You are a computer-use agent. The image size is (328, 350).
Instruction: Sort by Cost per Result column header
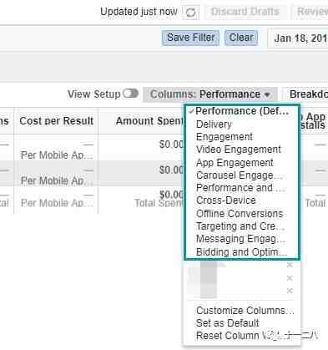pos(56,121)
